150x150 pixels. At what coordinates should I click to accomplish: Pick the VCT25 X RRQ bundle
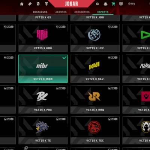(x=95, y=99)
